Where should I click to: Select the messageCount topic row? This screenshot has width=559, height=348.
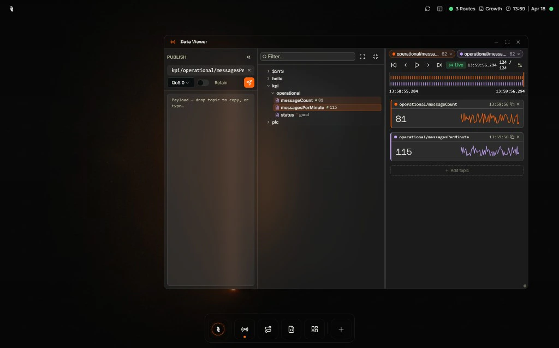coord(328,100)
